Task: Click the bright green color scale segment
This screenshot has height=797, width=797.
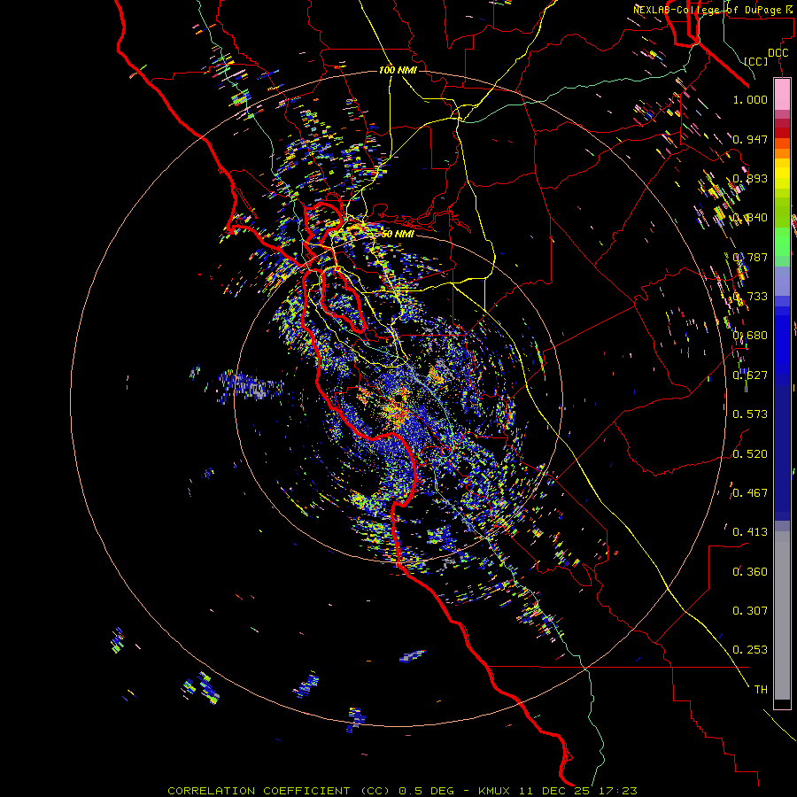Action: click(782, 242)
